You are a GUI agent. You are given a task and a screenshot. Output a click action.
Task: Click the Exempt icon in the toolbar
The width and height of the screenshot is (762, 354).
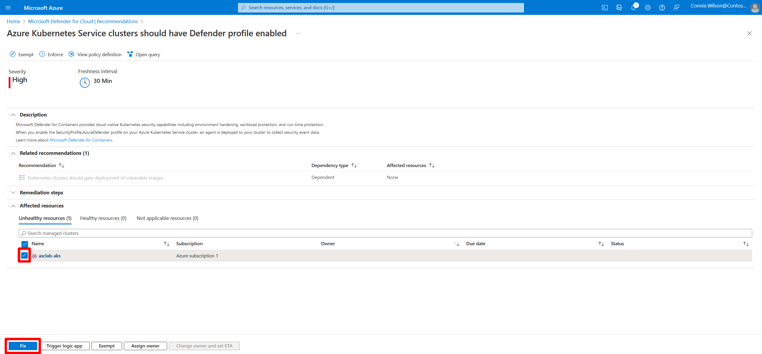[13, 54]
